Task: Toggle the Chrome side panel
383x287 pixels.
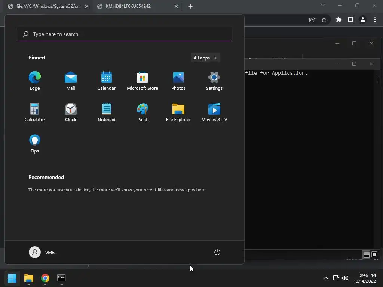Action: click(x=351, y=19)
